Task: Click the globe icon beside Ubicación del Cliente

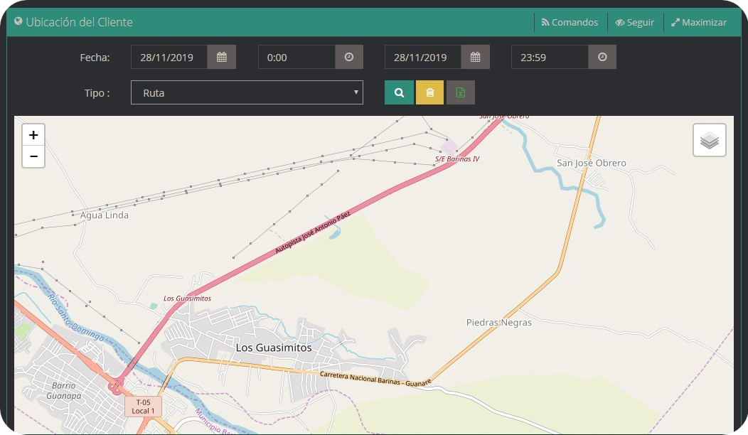Action: click(18, 22)
